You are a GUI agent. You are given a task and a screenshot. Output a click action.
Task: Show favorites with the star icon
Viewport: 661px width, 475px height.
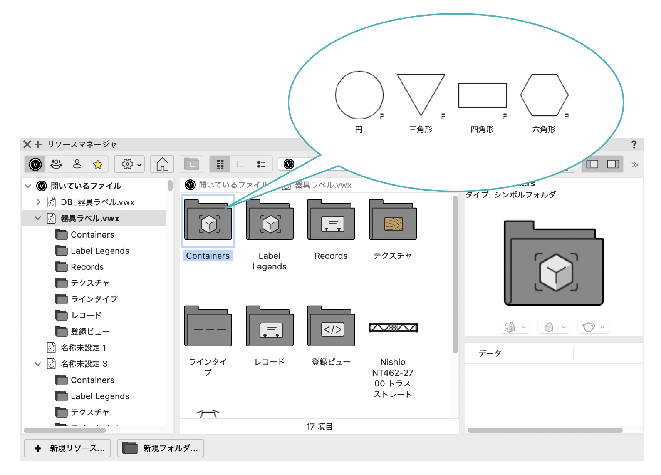98,165
